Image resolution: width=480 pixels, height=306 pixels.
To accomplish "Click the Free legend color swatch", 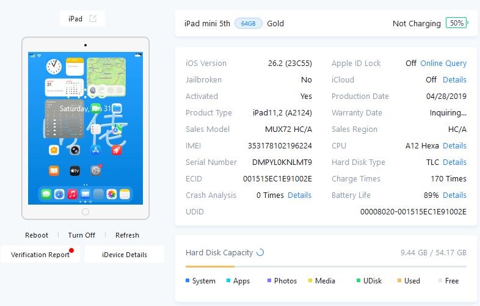I will click(x=440, y=280).
